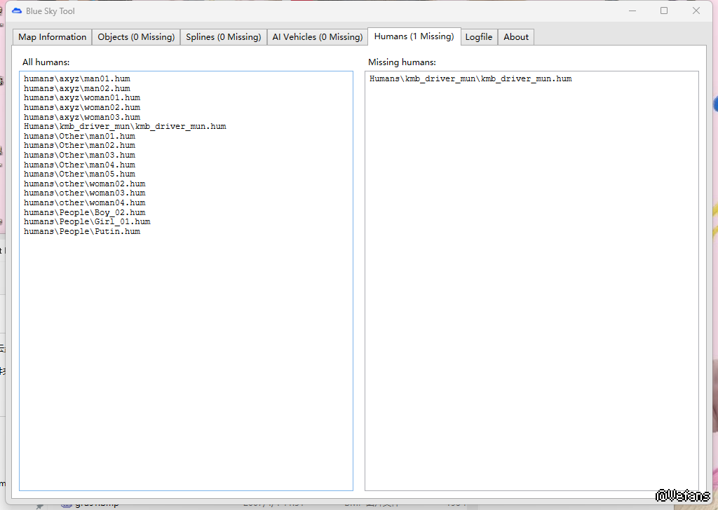Select humans\People\Putin.hum entry
This screenshot has width=718, height=510.
(x=82, y=231)
